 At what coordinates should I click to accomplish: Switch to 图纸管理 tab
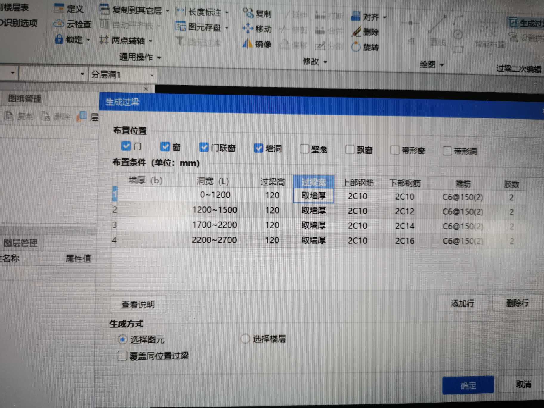pyautogui.click(x=25, y=98)
